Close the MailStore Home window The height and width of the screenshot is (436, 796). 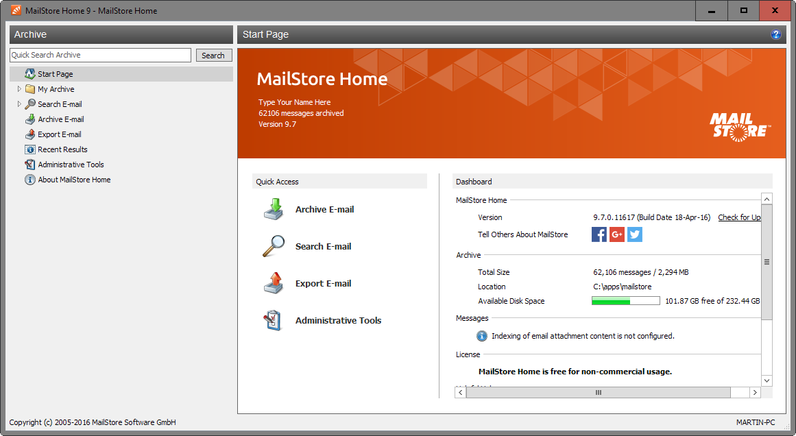click(x=775, y=11)
